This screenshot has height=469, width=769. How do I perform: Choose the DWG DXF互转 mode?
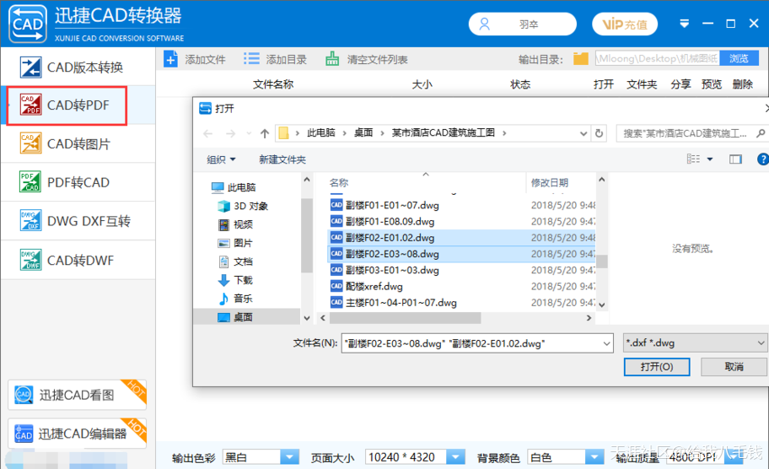coord(78,221)
